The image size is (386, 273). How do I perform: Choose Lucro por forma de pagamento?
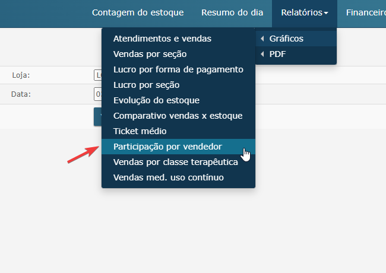click(x=178, y=69)
